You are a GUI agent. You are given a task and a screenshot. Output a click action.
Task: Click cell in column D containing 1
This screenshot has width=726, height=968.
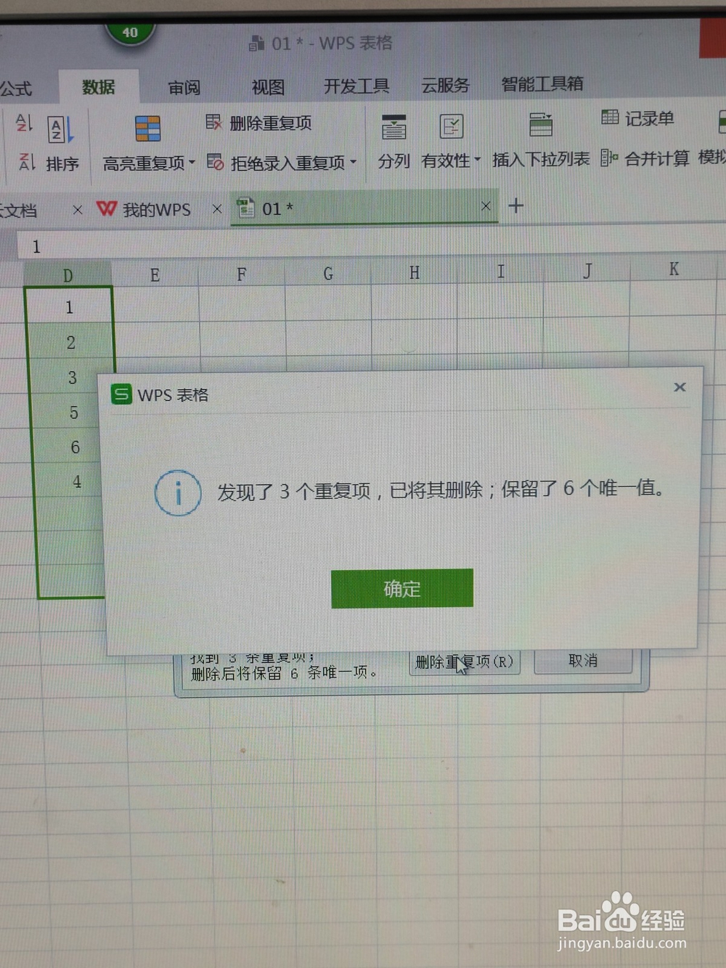(69, 306)
